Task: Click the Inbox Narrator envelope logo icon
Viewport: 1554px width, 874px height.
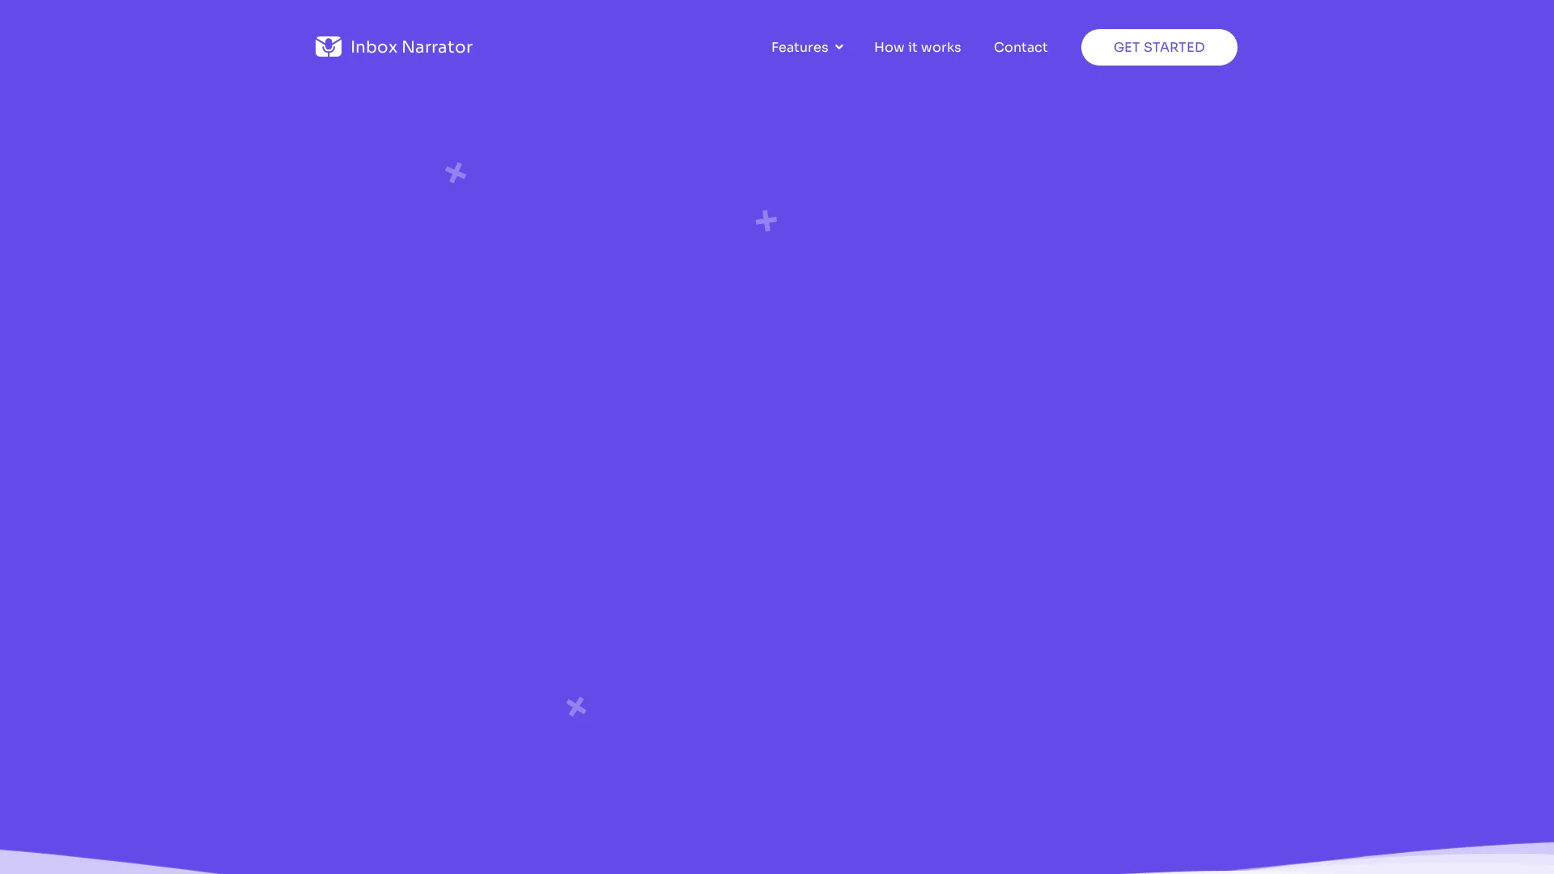Action: 328,47
